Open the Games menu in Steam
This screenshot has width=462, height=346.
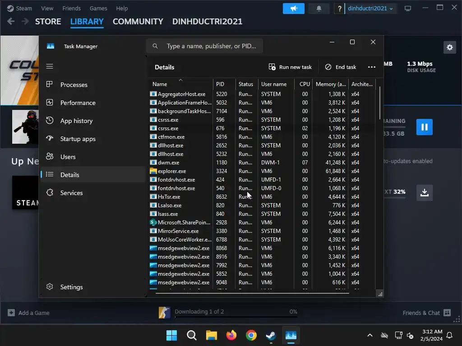98,8
